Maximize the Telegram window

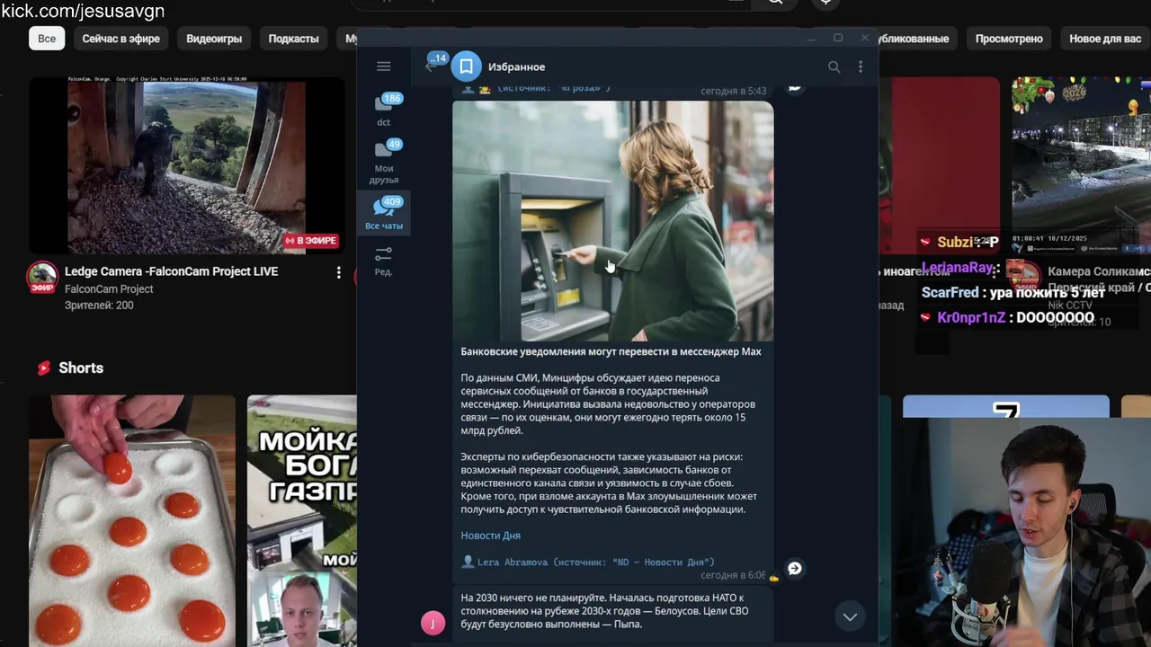point(837,38)
